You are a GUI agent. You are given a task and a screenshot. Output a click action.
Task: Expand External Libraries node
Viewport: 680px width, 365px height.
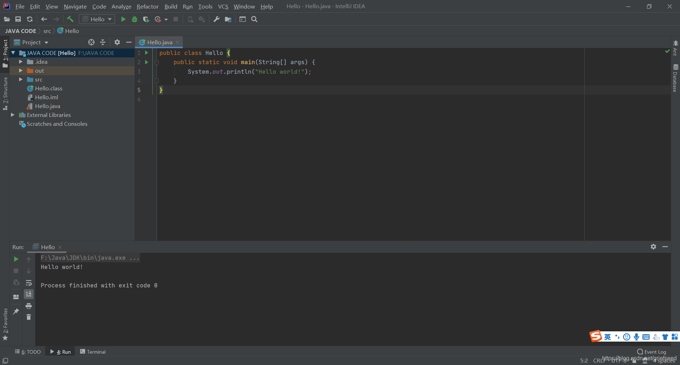click(13, 115)
